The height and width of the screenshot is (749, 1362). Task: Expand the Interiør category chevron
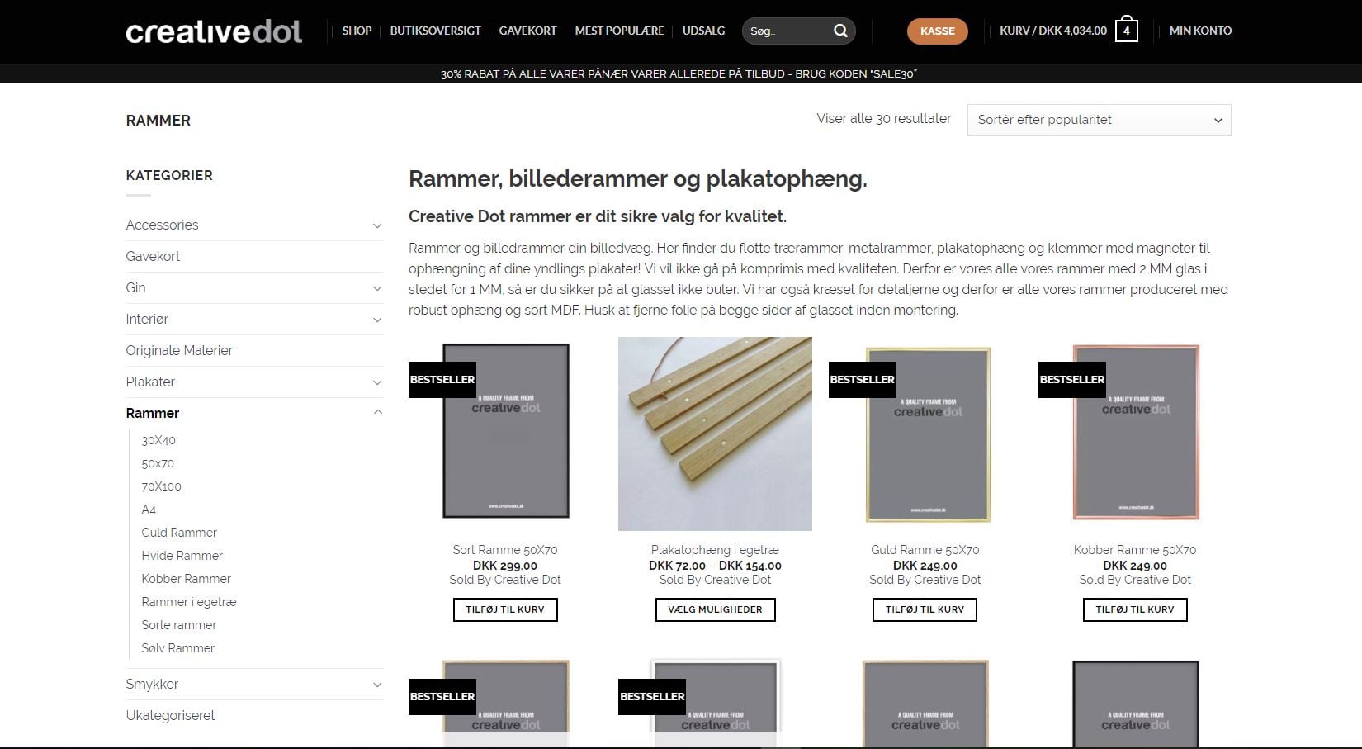377,320
